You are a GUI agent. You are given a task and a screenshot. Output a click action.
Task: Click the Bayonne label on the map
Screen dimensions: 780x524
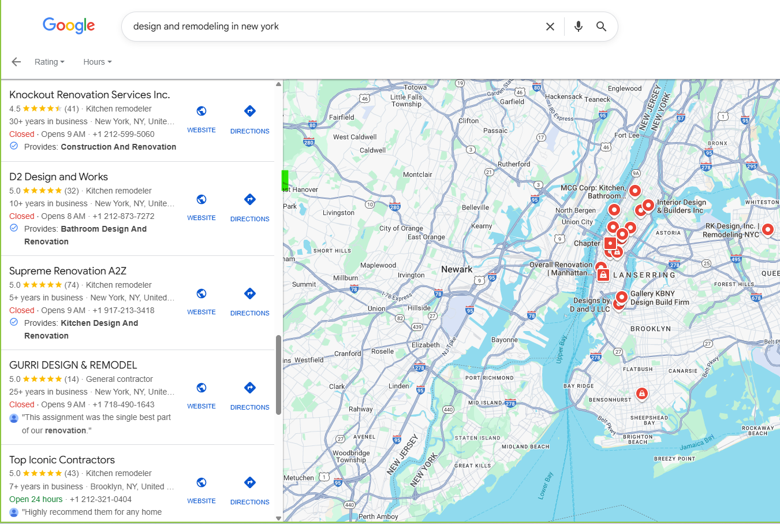tap(504, 340)
